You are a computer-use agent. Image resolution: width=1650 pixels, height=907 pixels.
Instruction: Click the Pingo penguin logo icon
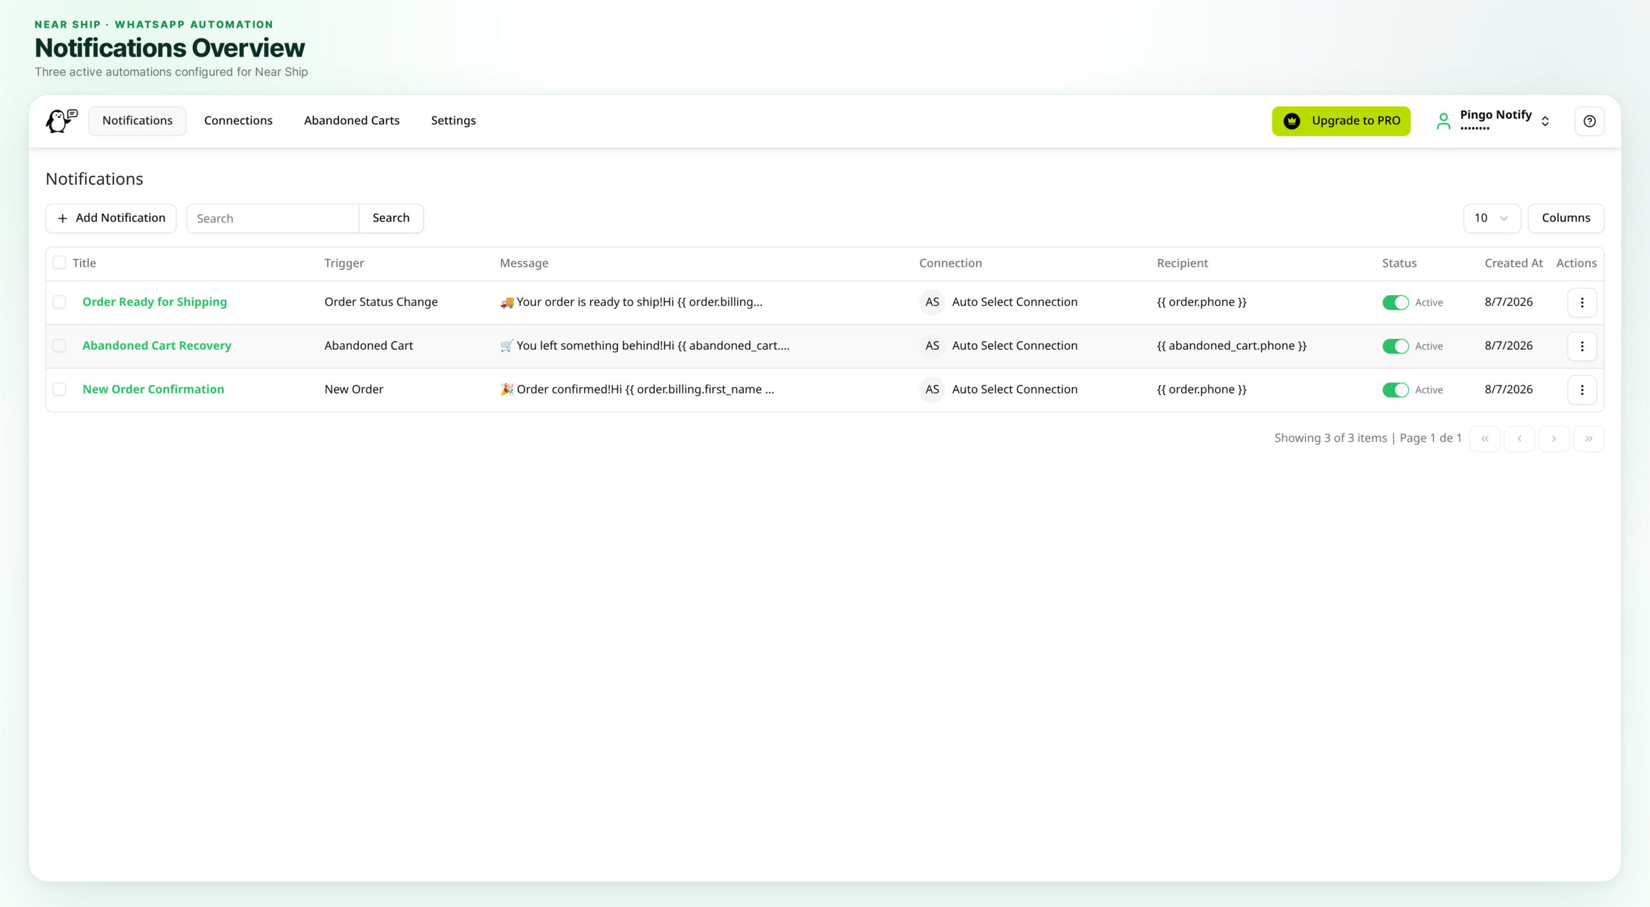point(61,120)
